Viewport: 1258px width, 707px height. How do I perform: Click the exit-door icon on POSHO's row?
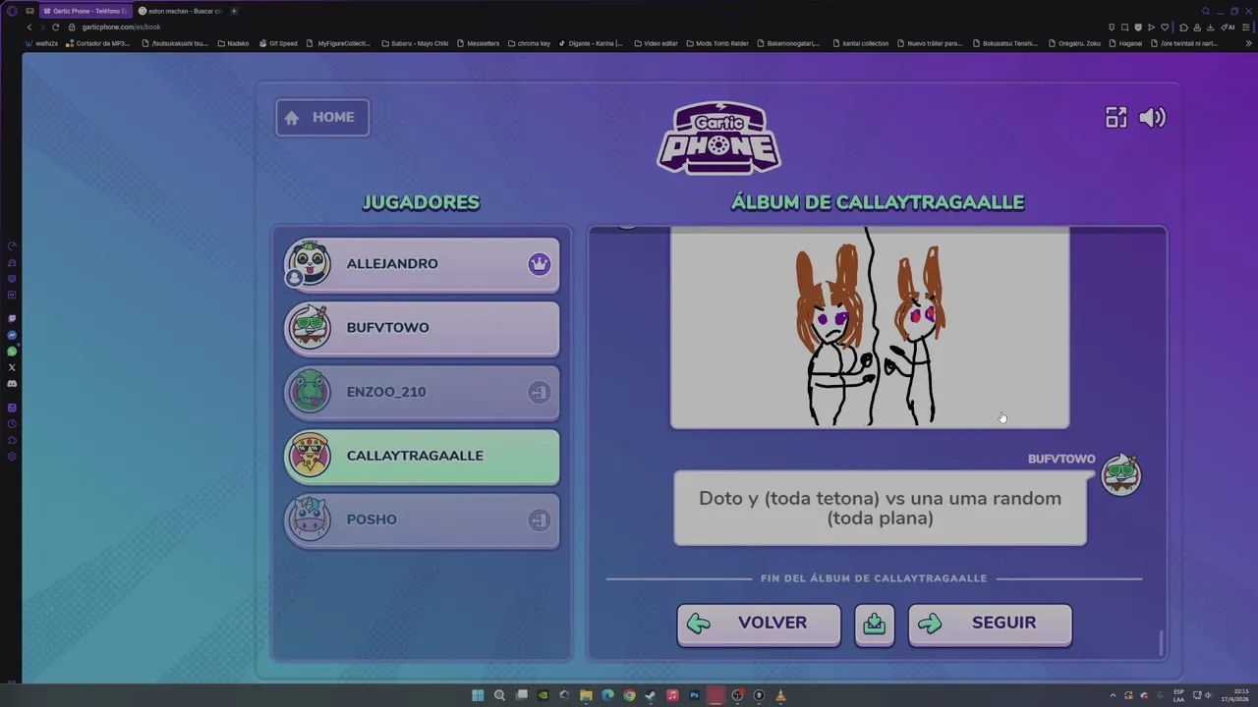coord(539,519)
